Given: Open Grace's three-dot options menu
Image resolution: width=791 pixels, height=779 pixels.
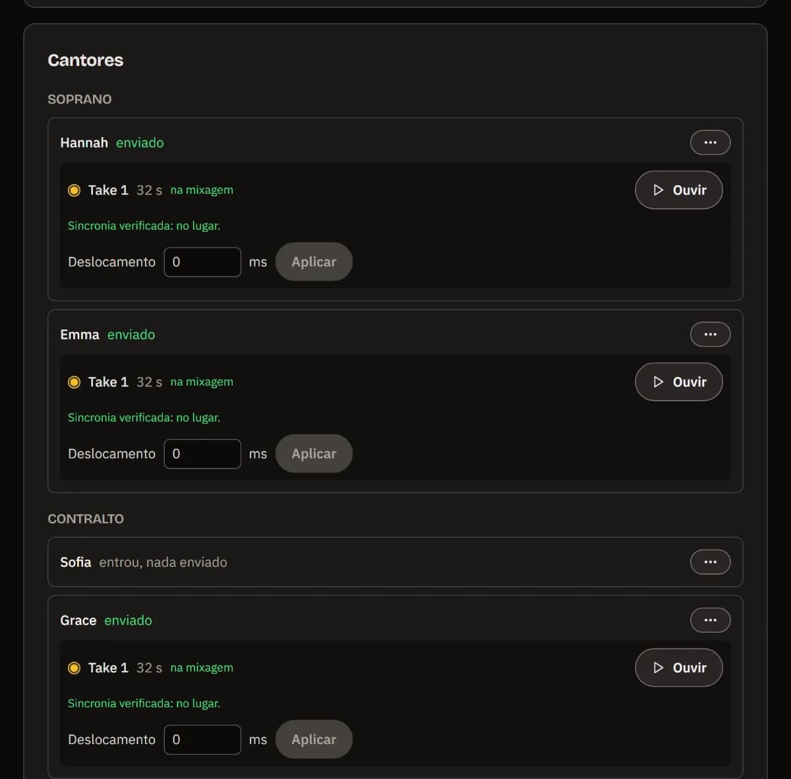Looking at the screenshot, I should [710, 620].
